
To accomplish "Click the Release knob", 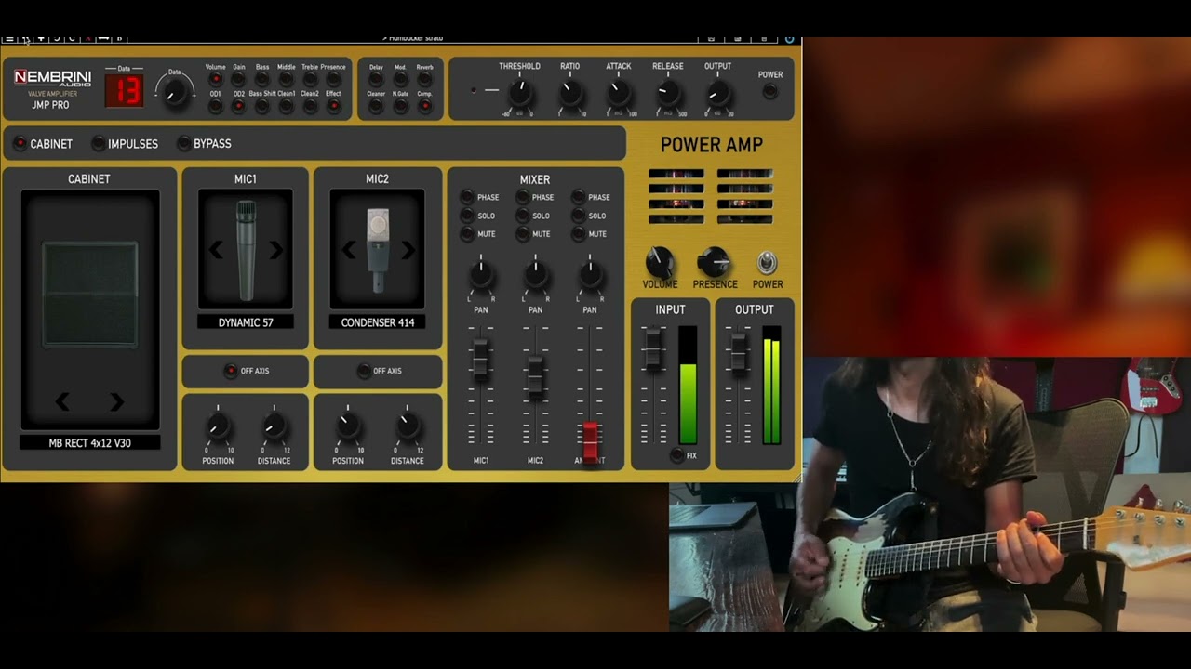I will pos(667,92).
